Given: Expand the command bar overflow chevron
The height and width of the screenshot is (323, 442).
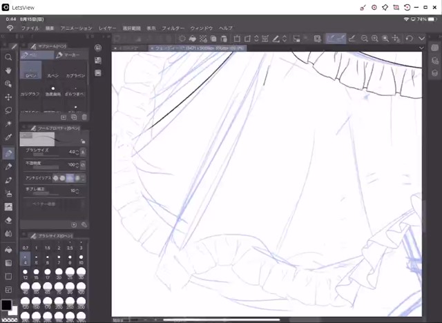Looking at the screenshot, I should point(421,39).
